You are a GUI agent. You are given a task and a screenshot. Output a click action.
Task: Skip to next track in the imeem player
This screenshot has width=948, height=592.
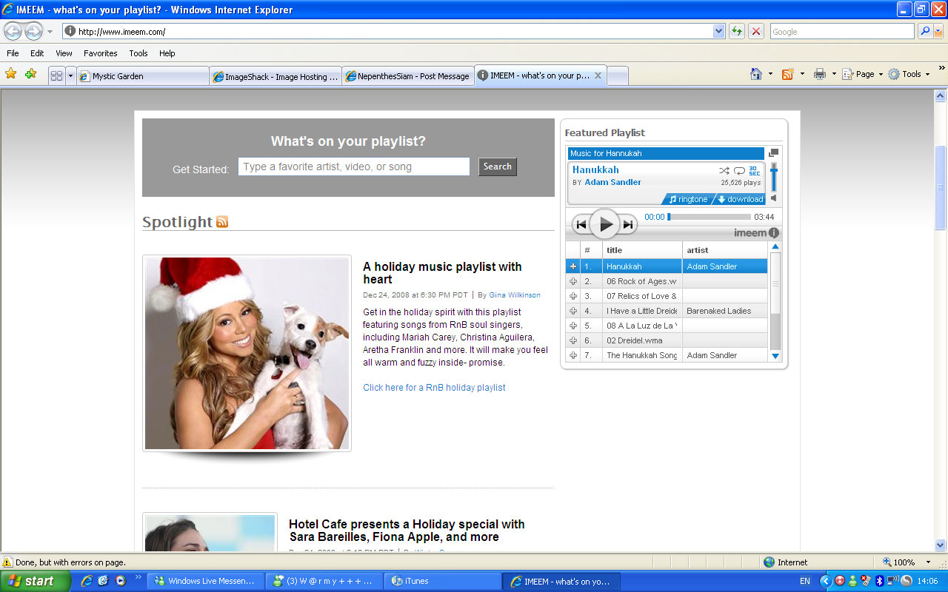(x=628, y=225)
